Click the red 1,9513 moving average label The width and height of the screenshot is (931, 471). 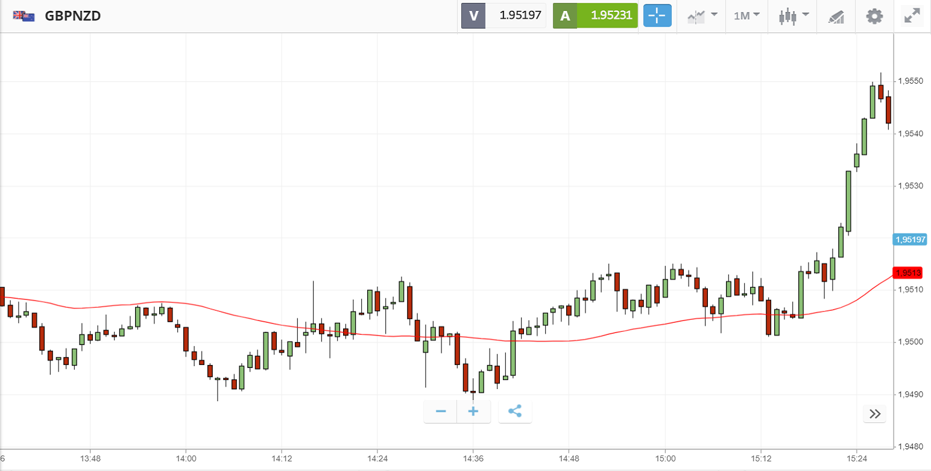click(909, 273)
